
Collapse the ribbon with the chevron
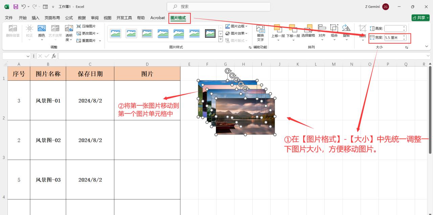click(427, 46)
